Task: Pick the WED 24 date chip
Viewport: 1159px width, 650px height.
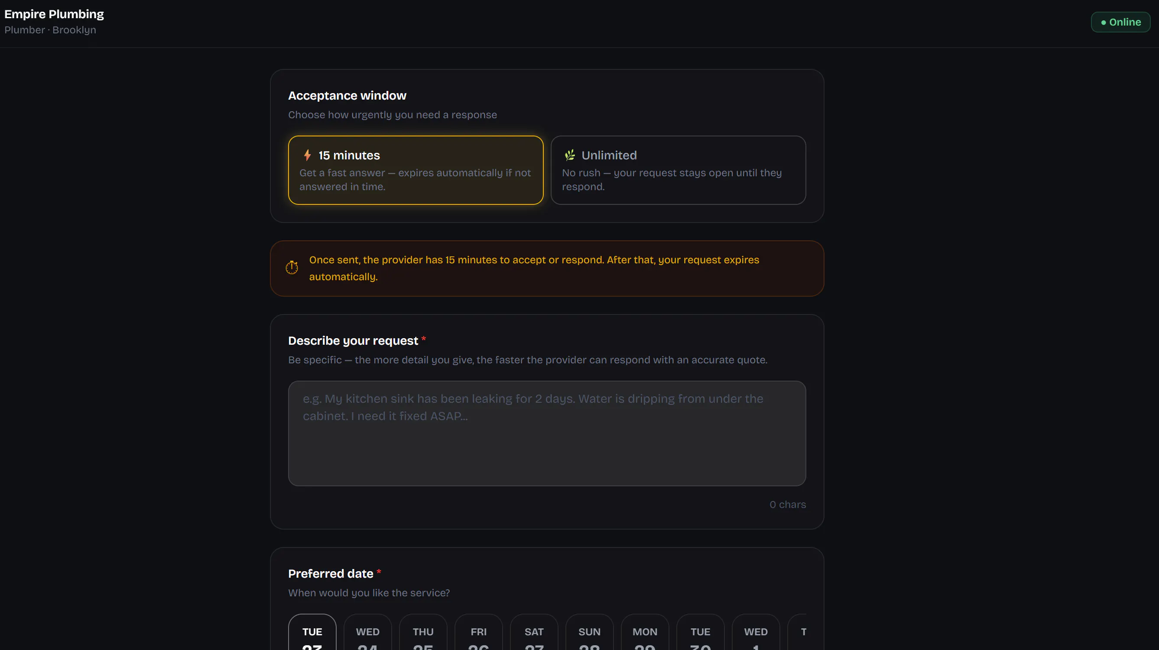Action: [367, 632]
